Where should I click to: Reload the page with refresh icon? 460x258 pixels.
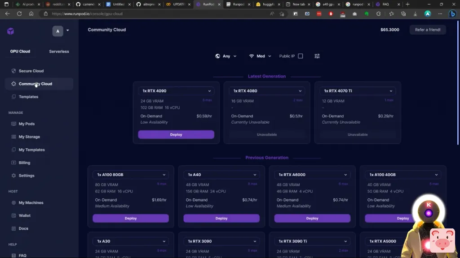[x=19, y=14]
